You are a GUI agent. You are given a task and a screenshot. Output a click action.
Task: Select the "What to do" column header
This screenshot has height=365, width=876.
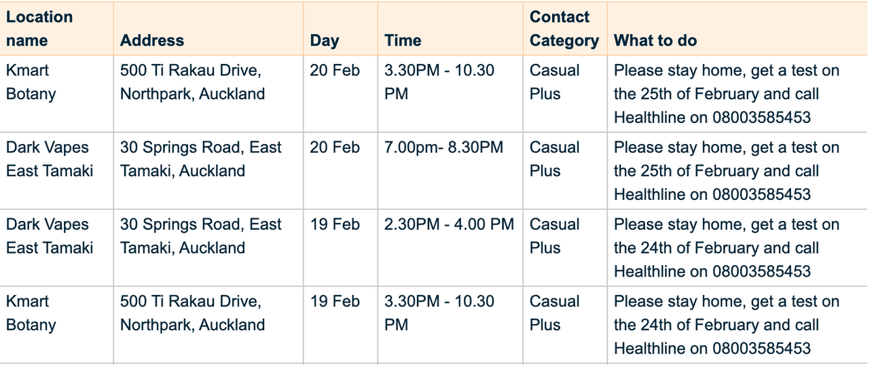coord(655,41)
